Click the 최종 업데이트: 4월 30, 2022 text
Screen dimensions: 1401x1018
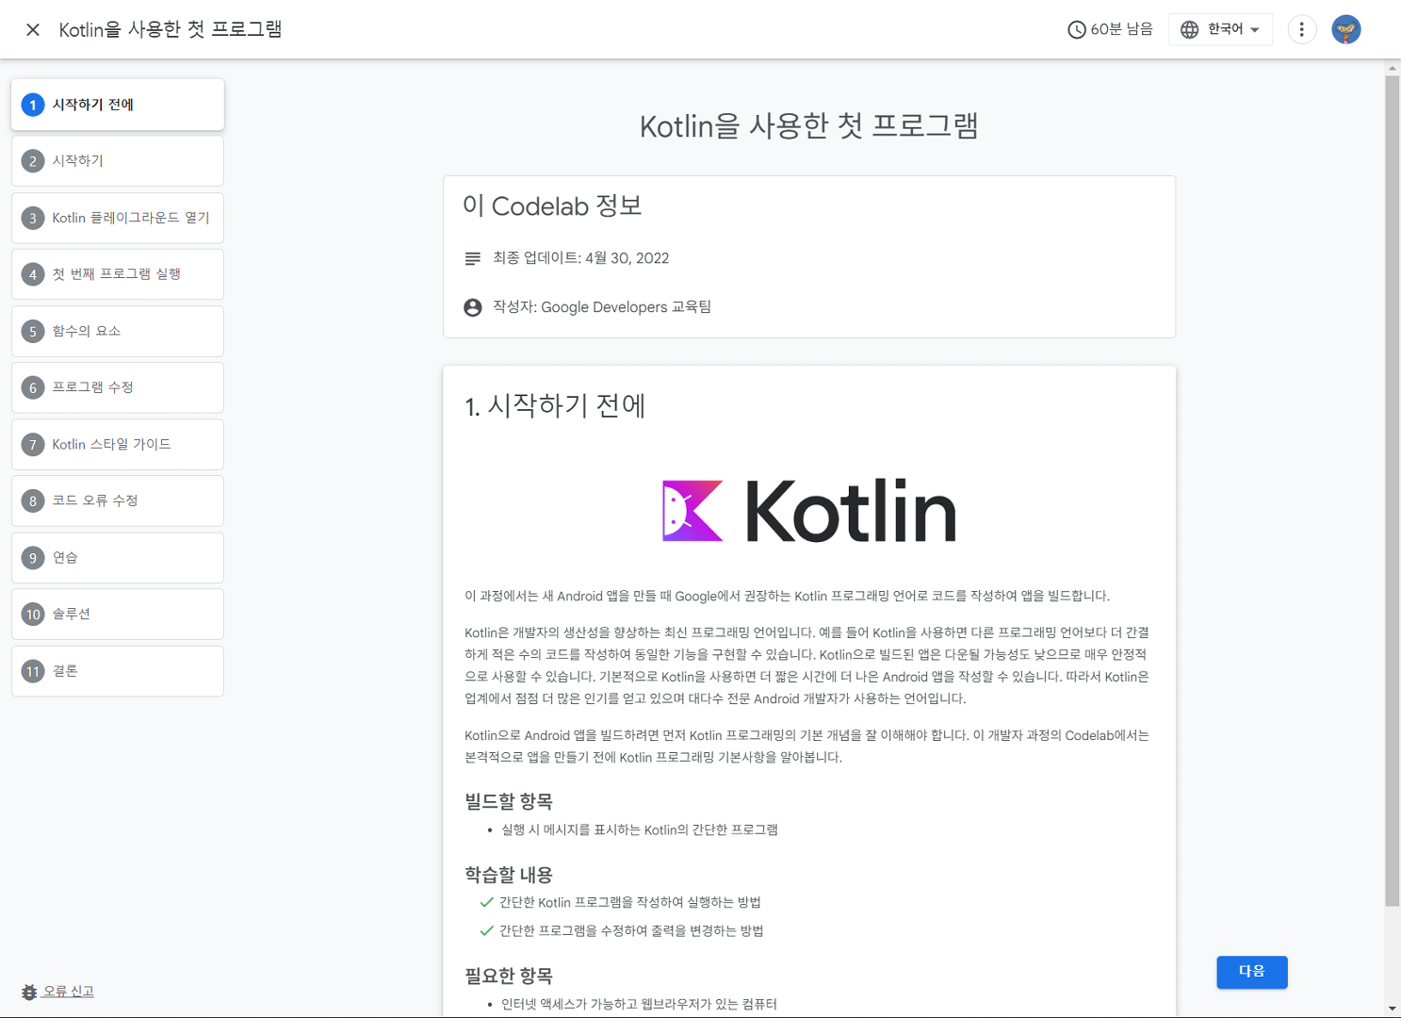coord(581,258)
